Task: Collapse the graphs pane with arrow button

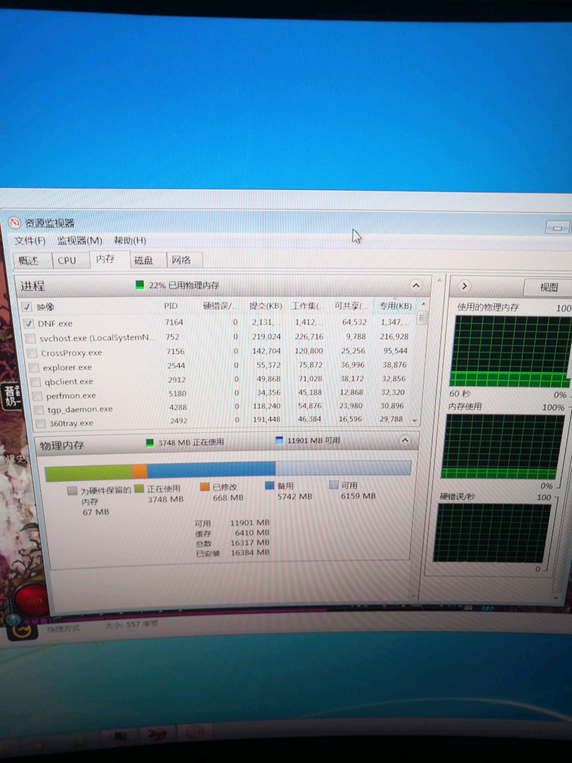Action: click(x=464, y=286)
